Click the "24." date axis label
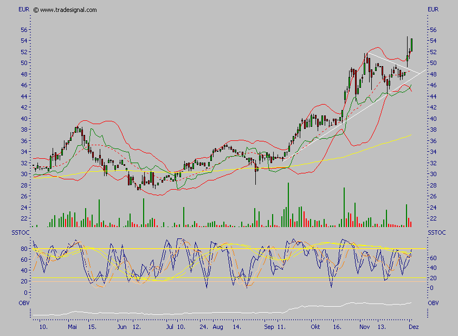 click(x=203, y=328)
